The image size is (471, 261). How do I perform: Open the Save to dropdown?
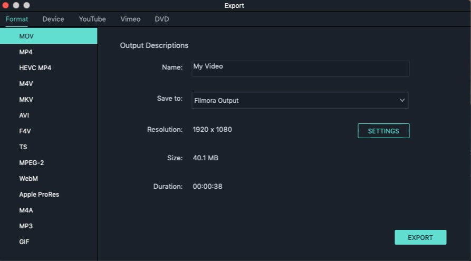coord(300,100)
